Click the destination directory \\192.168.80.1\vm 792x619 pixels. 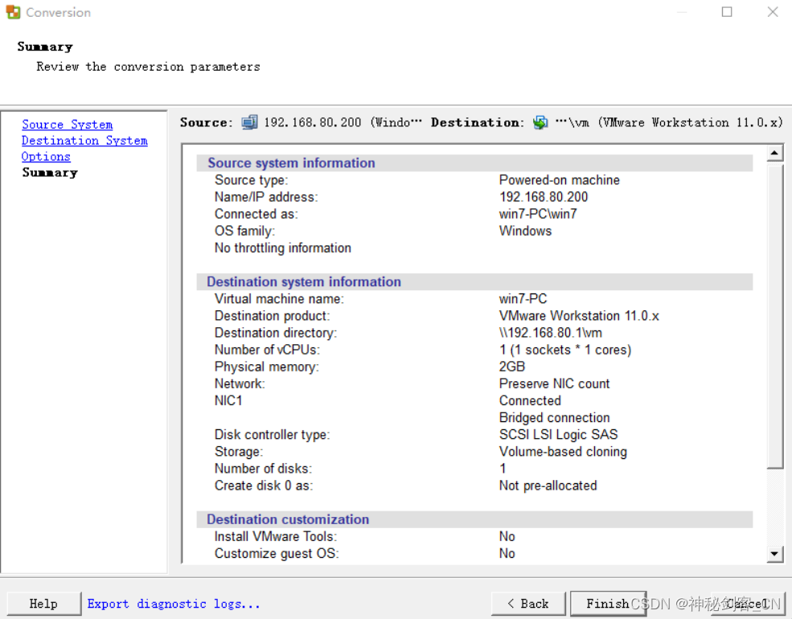point(551,333)
